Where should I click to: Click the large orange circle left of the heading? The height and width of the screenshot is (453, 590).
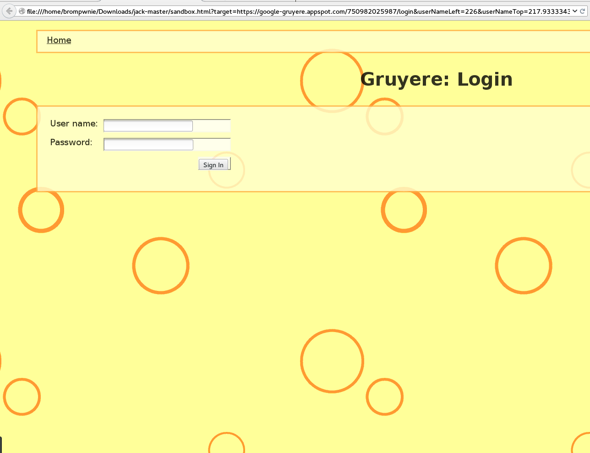pyautogui.click(x=332, y=81)
